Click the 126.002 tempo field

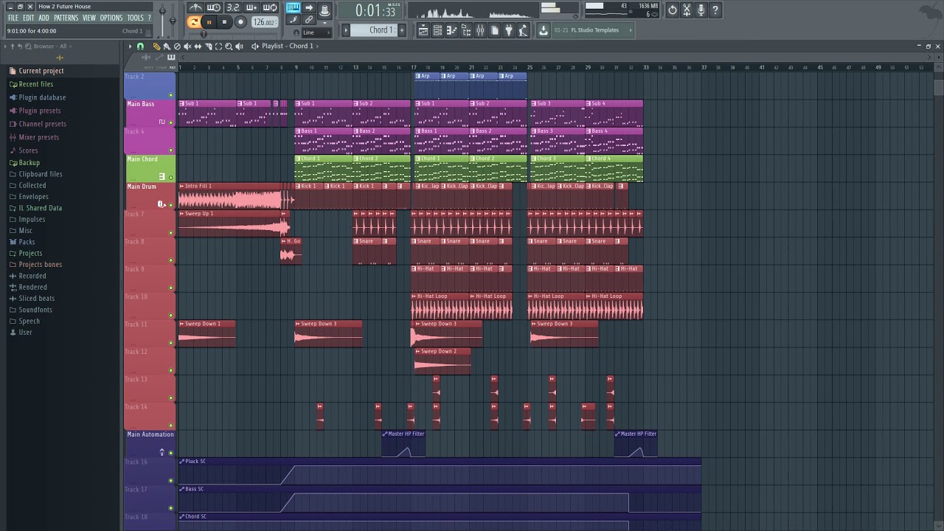(265, 22)
